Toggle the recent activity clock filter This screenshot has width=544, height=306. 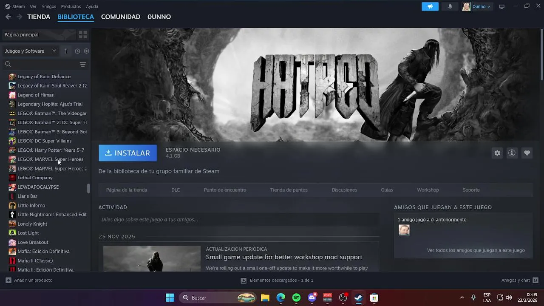[x=77, y=51]
